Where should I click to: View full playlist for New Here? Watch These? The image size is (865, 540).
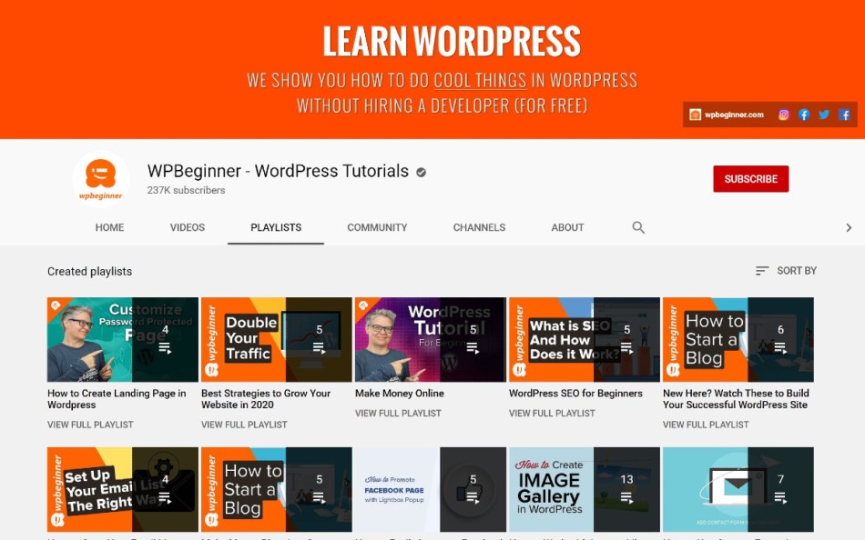707,425
